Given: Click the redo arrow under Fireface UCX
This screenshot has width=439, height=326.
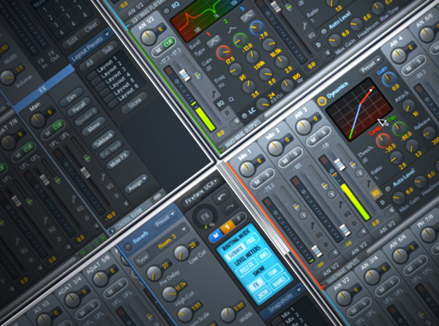Looking at the screenshot, I should [x=229, y=208].
